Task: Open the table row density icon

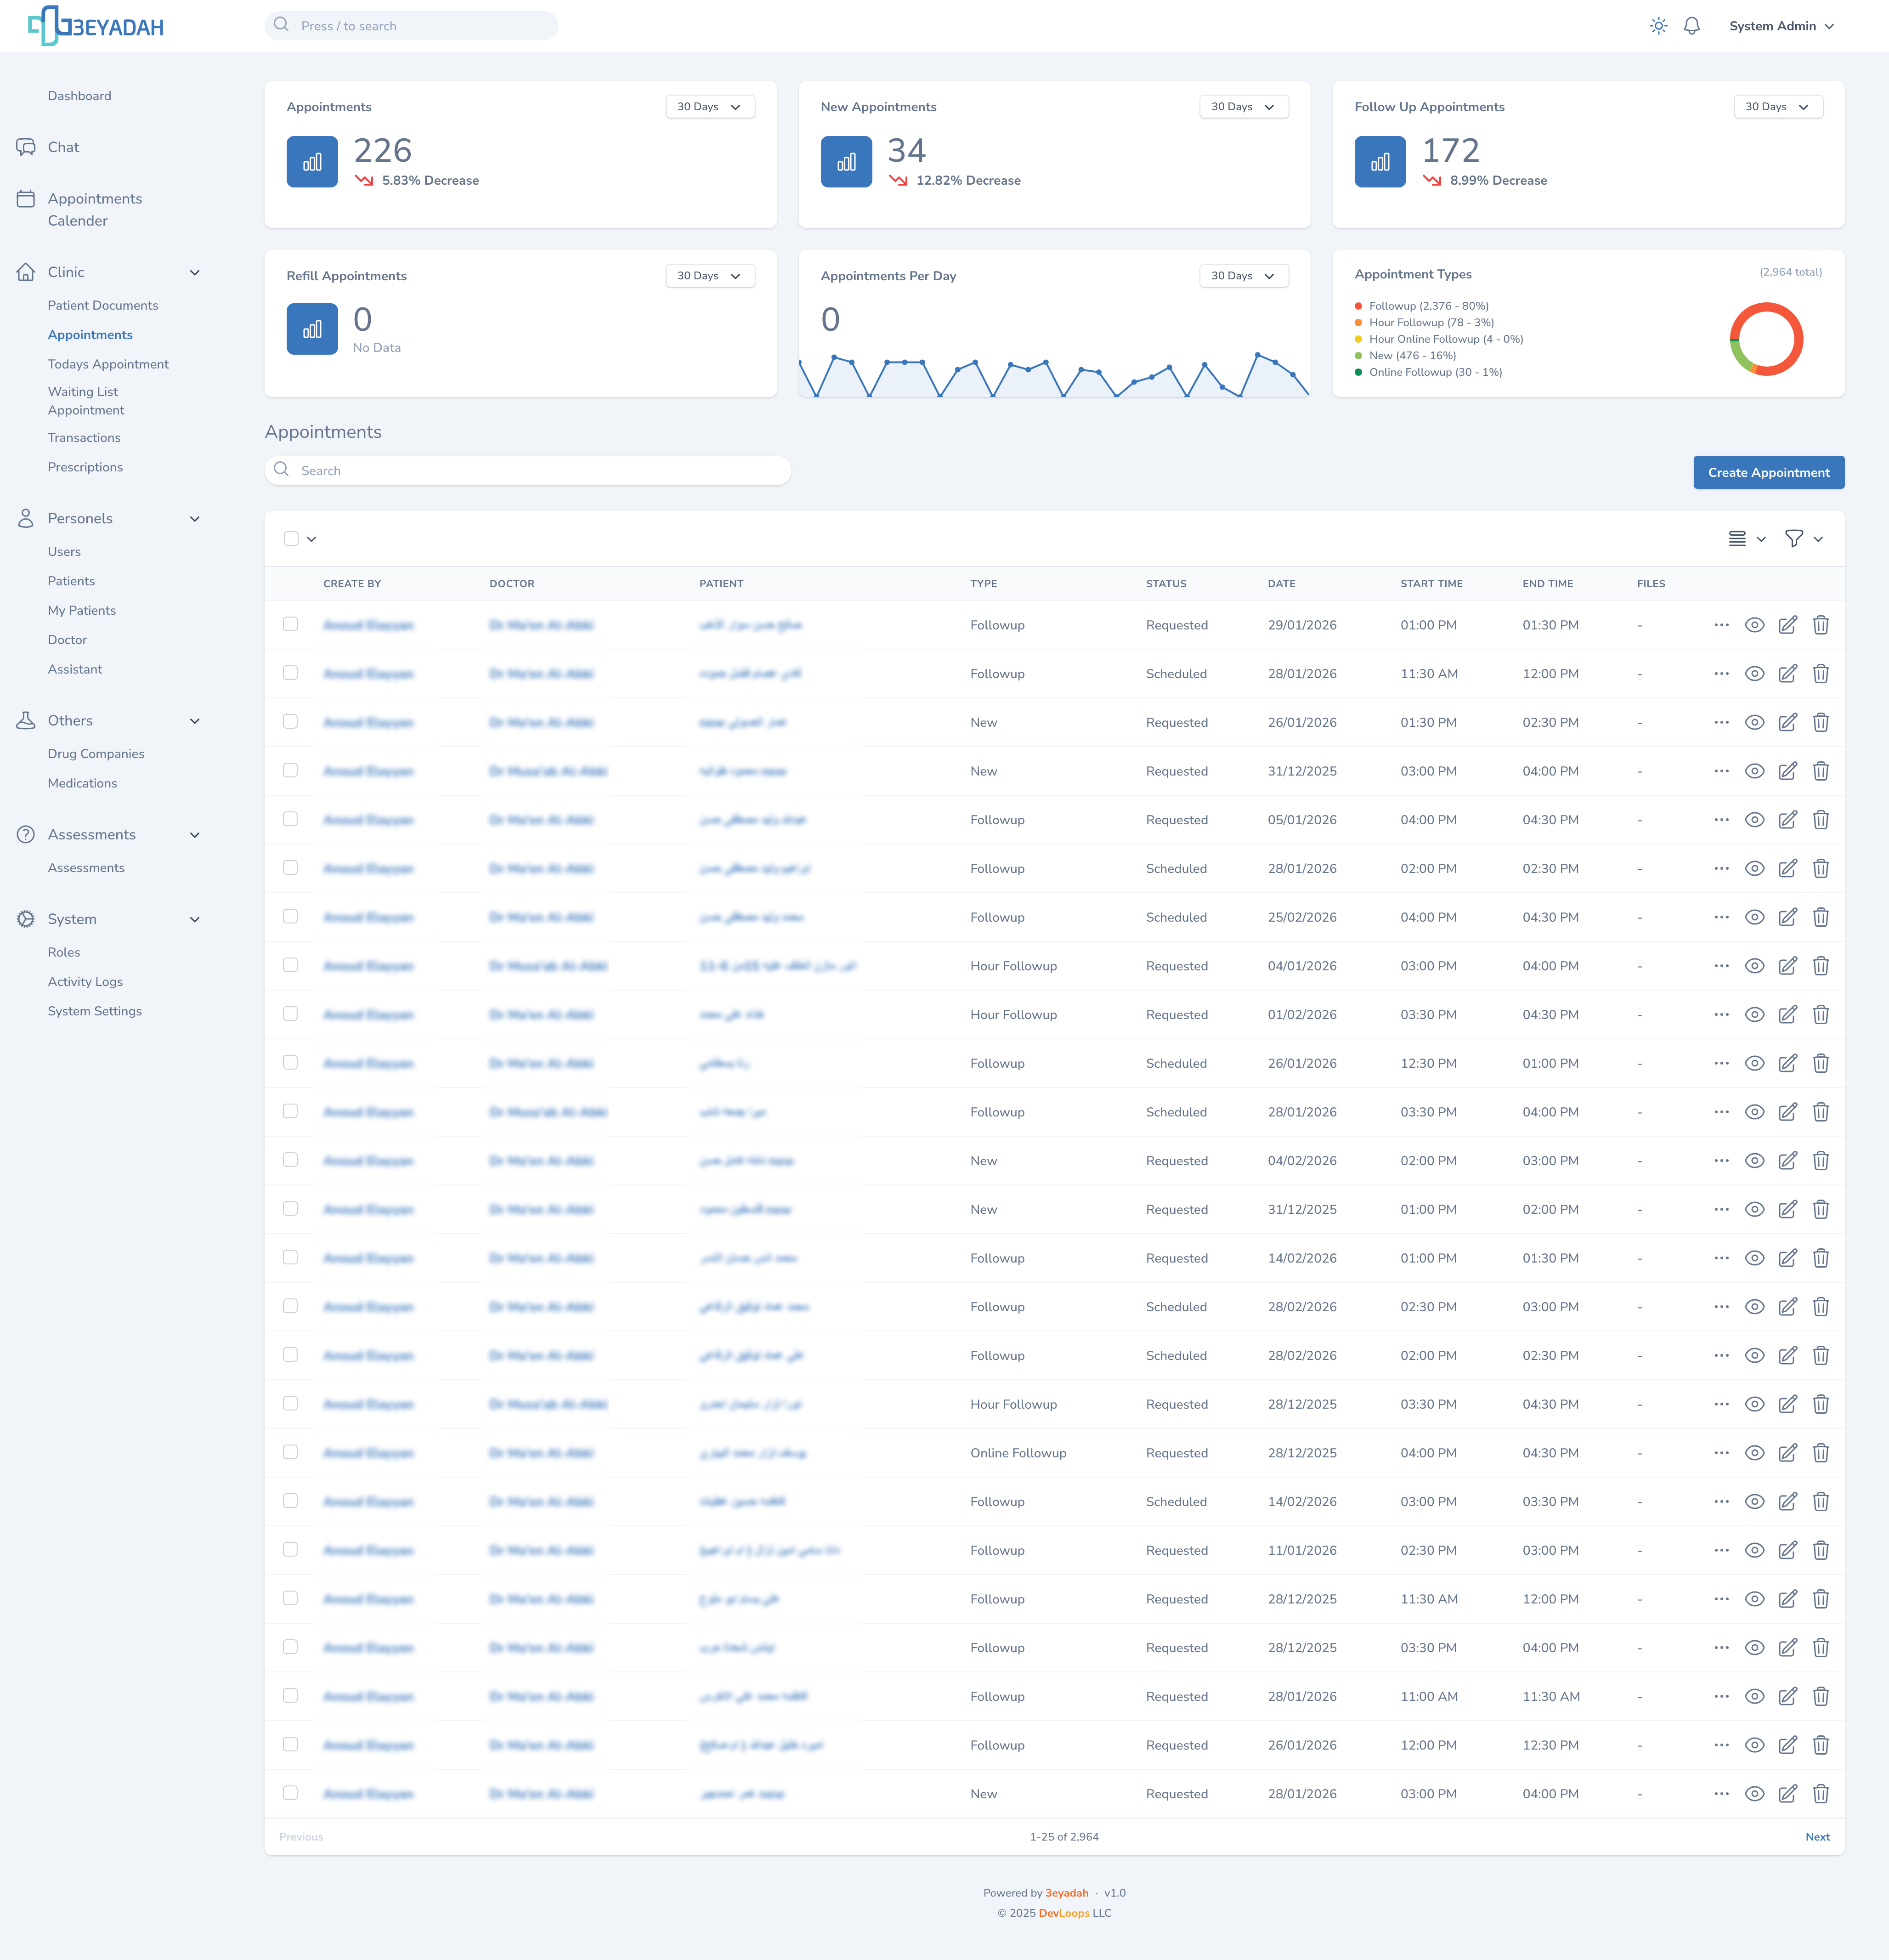Action: click(x=1737, y=539)
